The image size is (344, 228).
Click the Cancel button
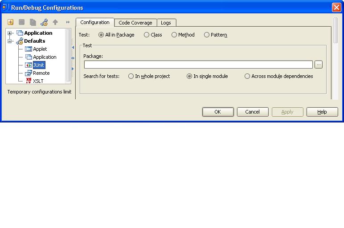[253, 112]
